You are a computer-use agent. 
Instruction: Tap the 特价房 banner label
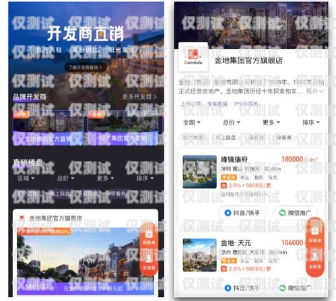click(36, 288)
